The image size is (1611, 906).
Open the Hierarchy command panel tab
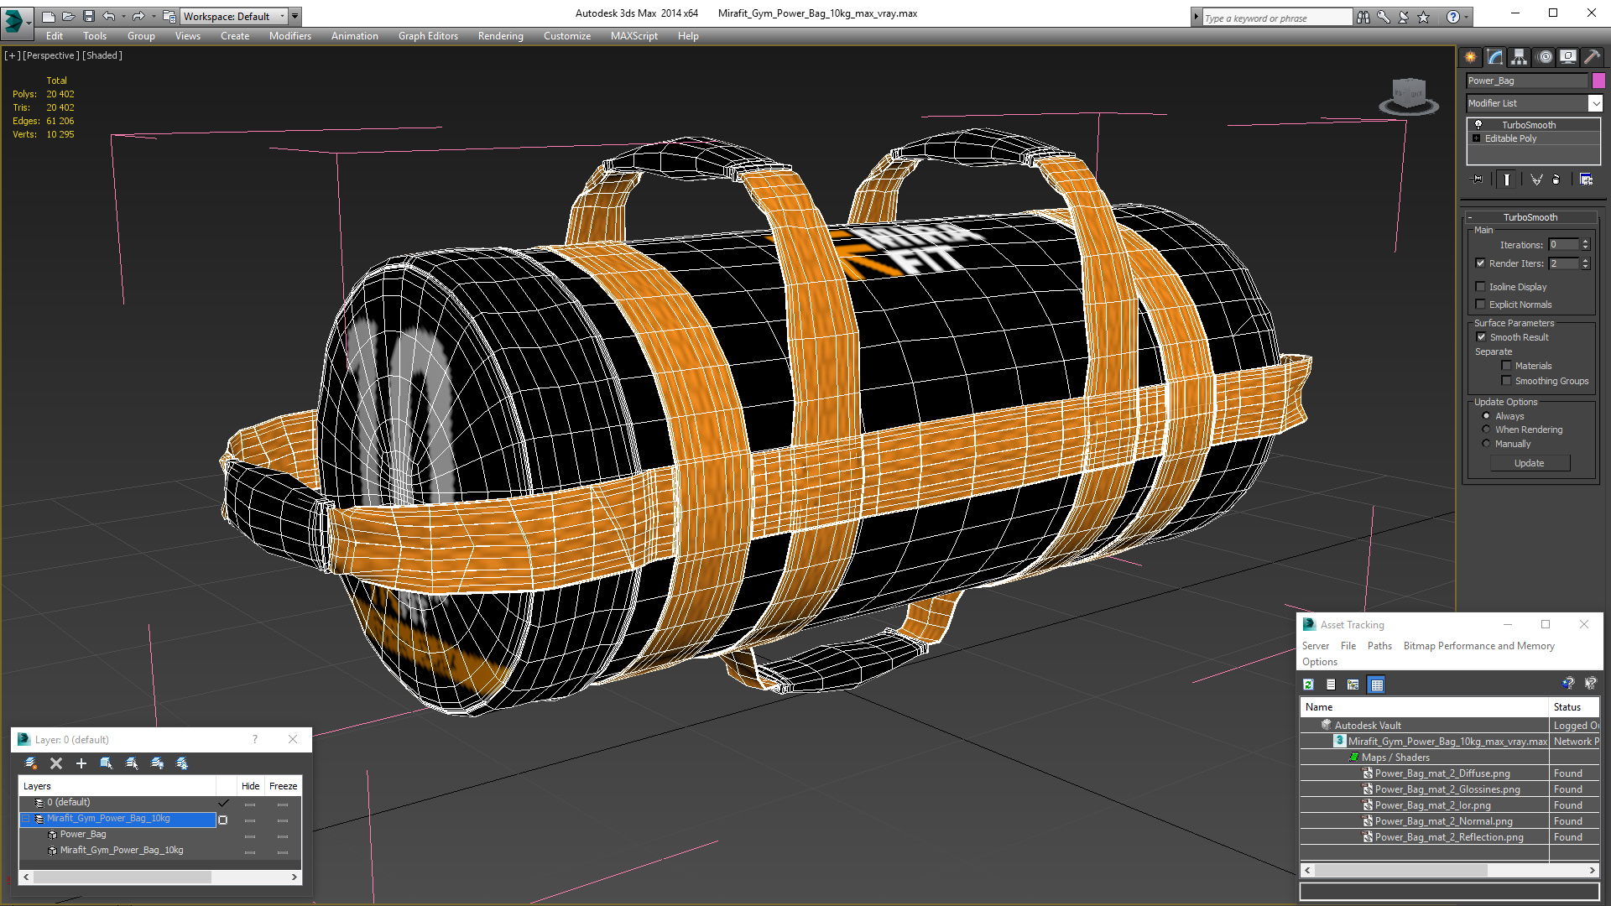(1519, 57)
